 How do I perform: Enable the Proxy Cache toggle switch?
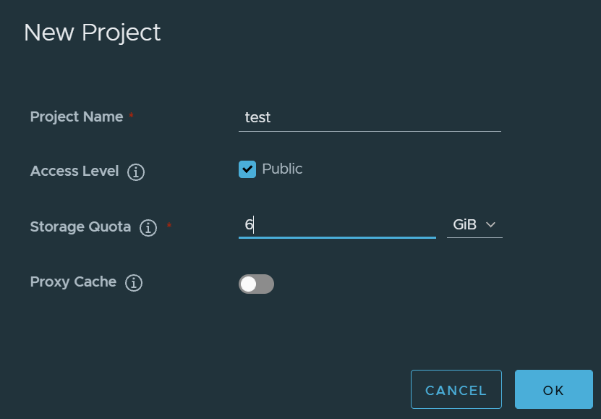256,284
